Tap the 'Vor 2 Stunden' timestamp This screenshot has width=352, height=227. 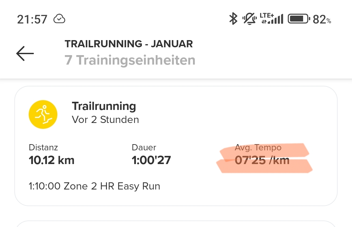click(105, 120)
